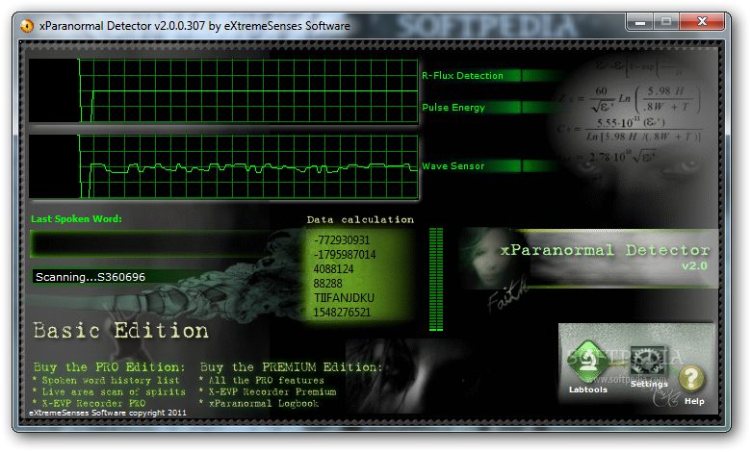Click 'X-EVP Recorder PRO' text
751x452 pixels.
(x=93, y=403)
